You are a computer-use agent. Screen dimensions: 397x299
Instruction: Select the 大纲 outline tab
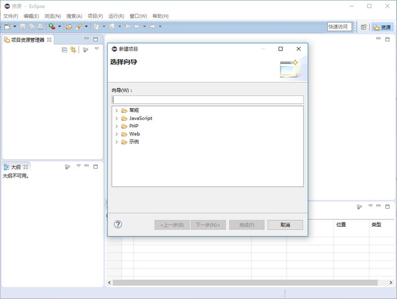coord(16,167)
